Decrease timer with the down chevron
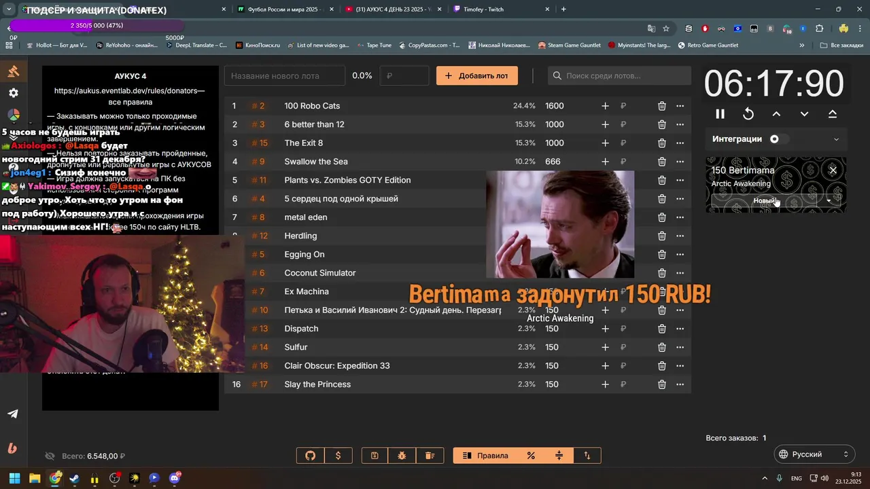Viewport: 870px width, 489px height. pyautogui.click(x=804, y=114)
